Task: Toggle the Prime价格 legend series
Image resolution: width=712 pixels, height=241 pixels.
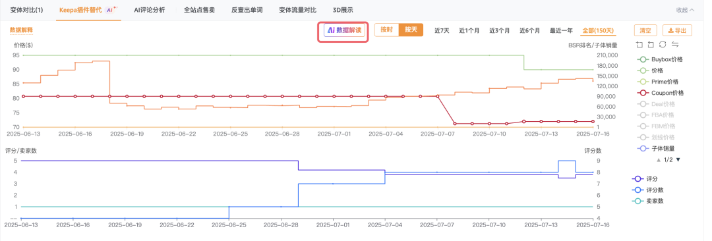Action: point(657,82)
